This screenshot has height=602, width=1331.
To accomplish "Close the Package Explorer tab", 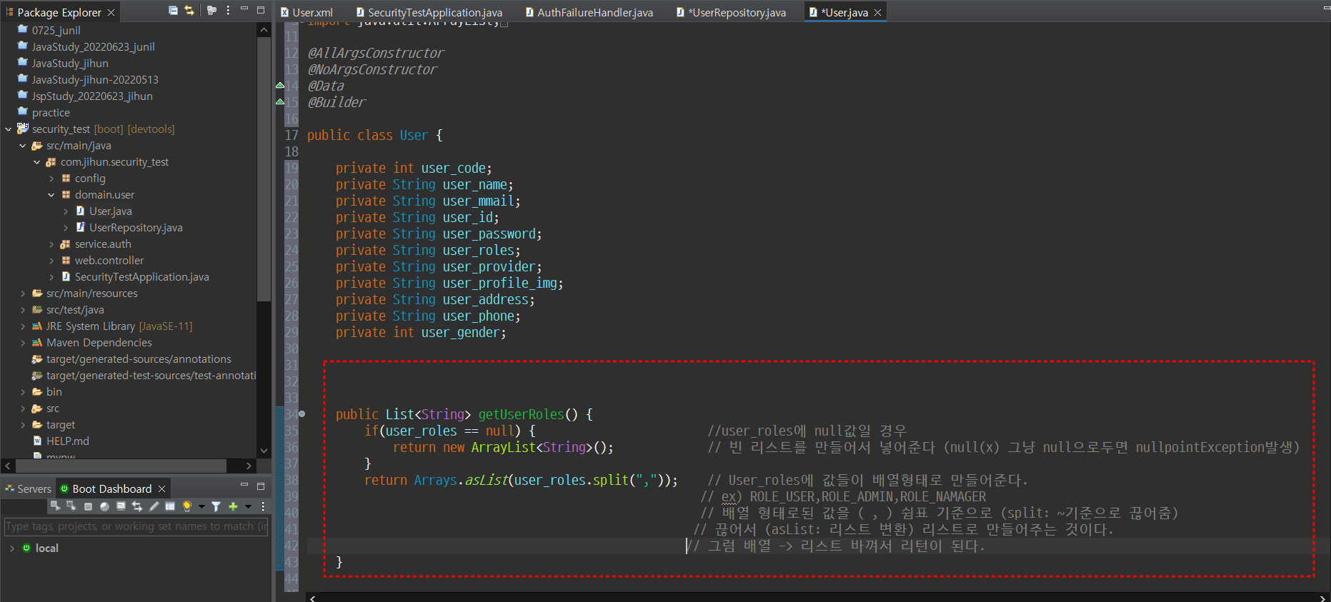I will [111, 12].
